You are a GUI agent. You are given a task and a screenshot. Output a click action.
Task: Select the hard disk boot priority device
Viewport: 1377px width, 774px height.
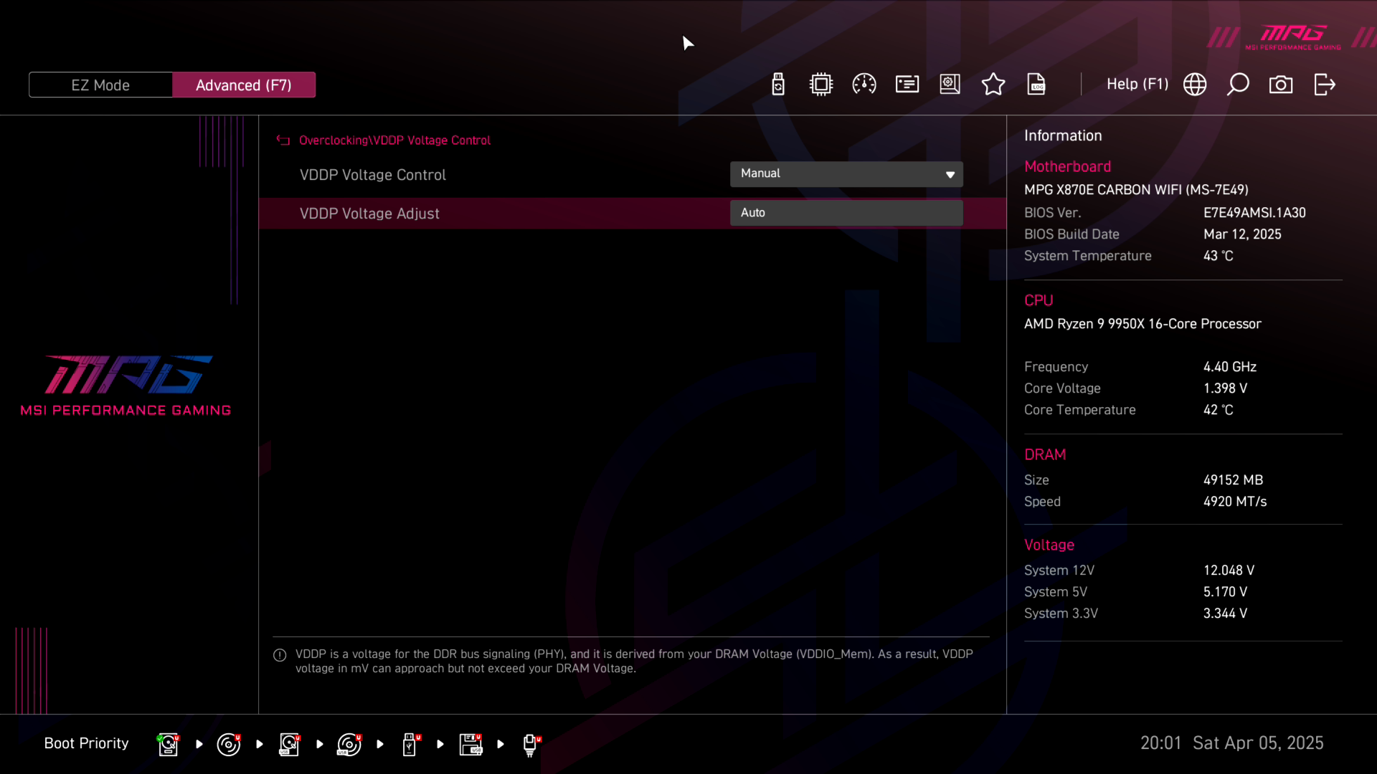(168, 744)
